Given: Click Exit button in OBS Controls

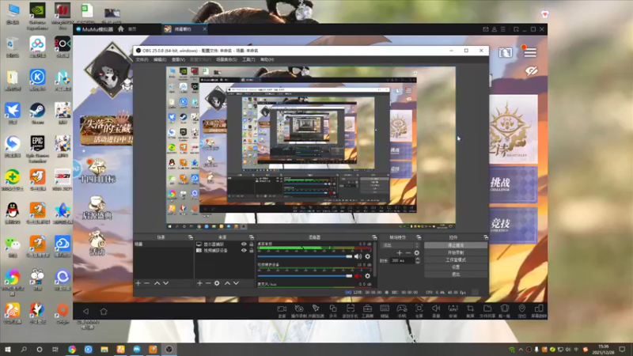Looking at the screenshot, I should pyautogui.click(x=456, y=275).
